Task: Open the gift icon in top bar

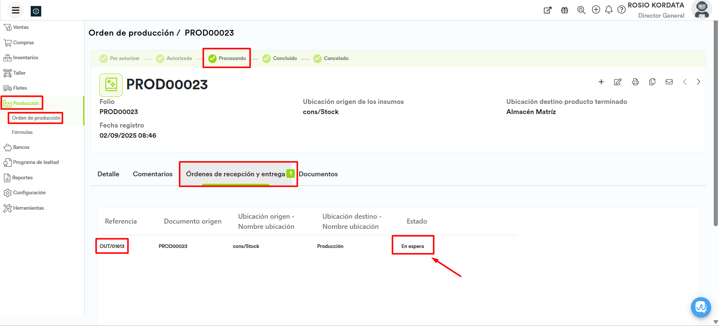Action: point(564,10)
